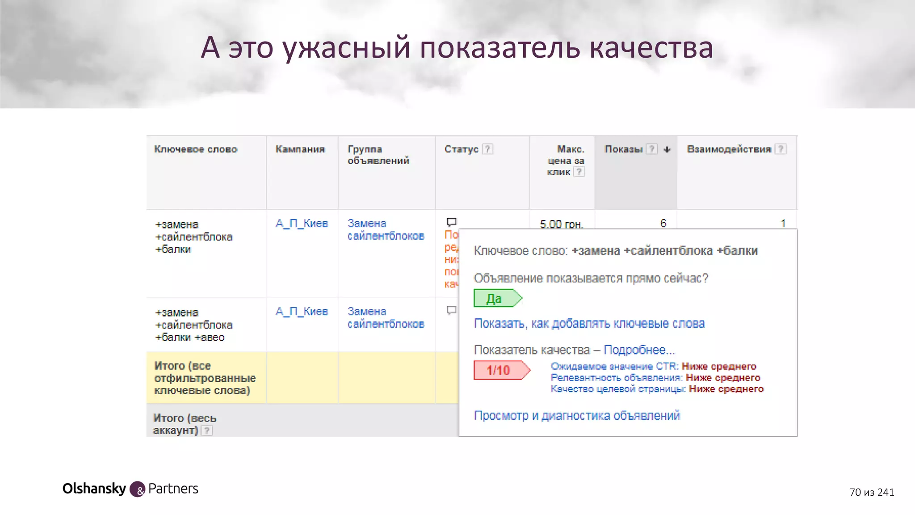The height and width of the screenshot is (515, 915).
Task: Click the help icon next to Показы
Action: [x=652, y=149]
